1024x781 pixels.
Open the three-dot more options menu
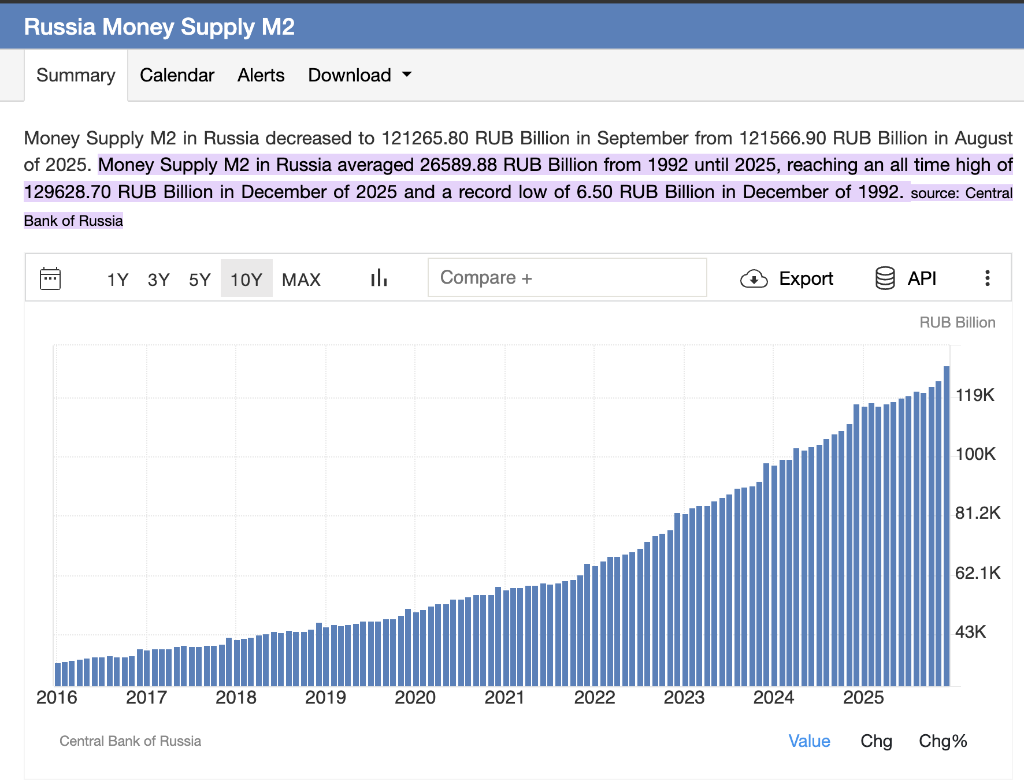pyautogui.click(x=987, y=278)
